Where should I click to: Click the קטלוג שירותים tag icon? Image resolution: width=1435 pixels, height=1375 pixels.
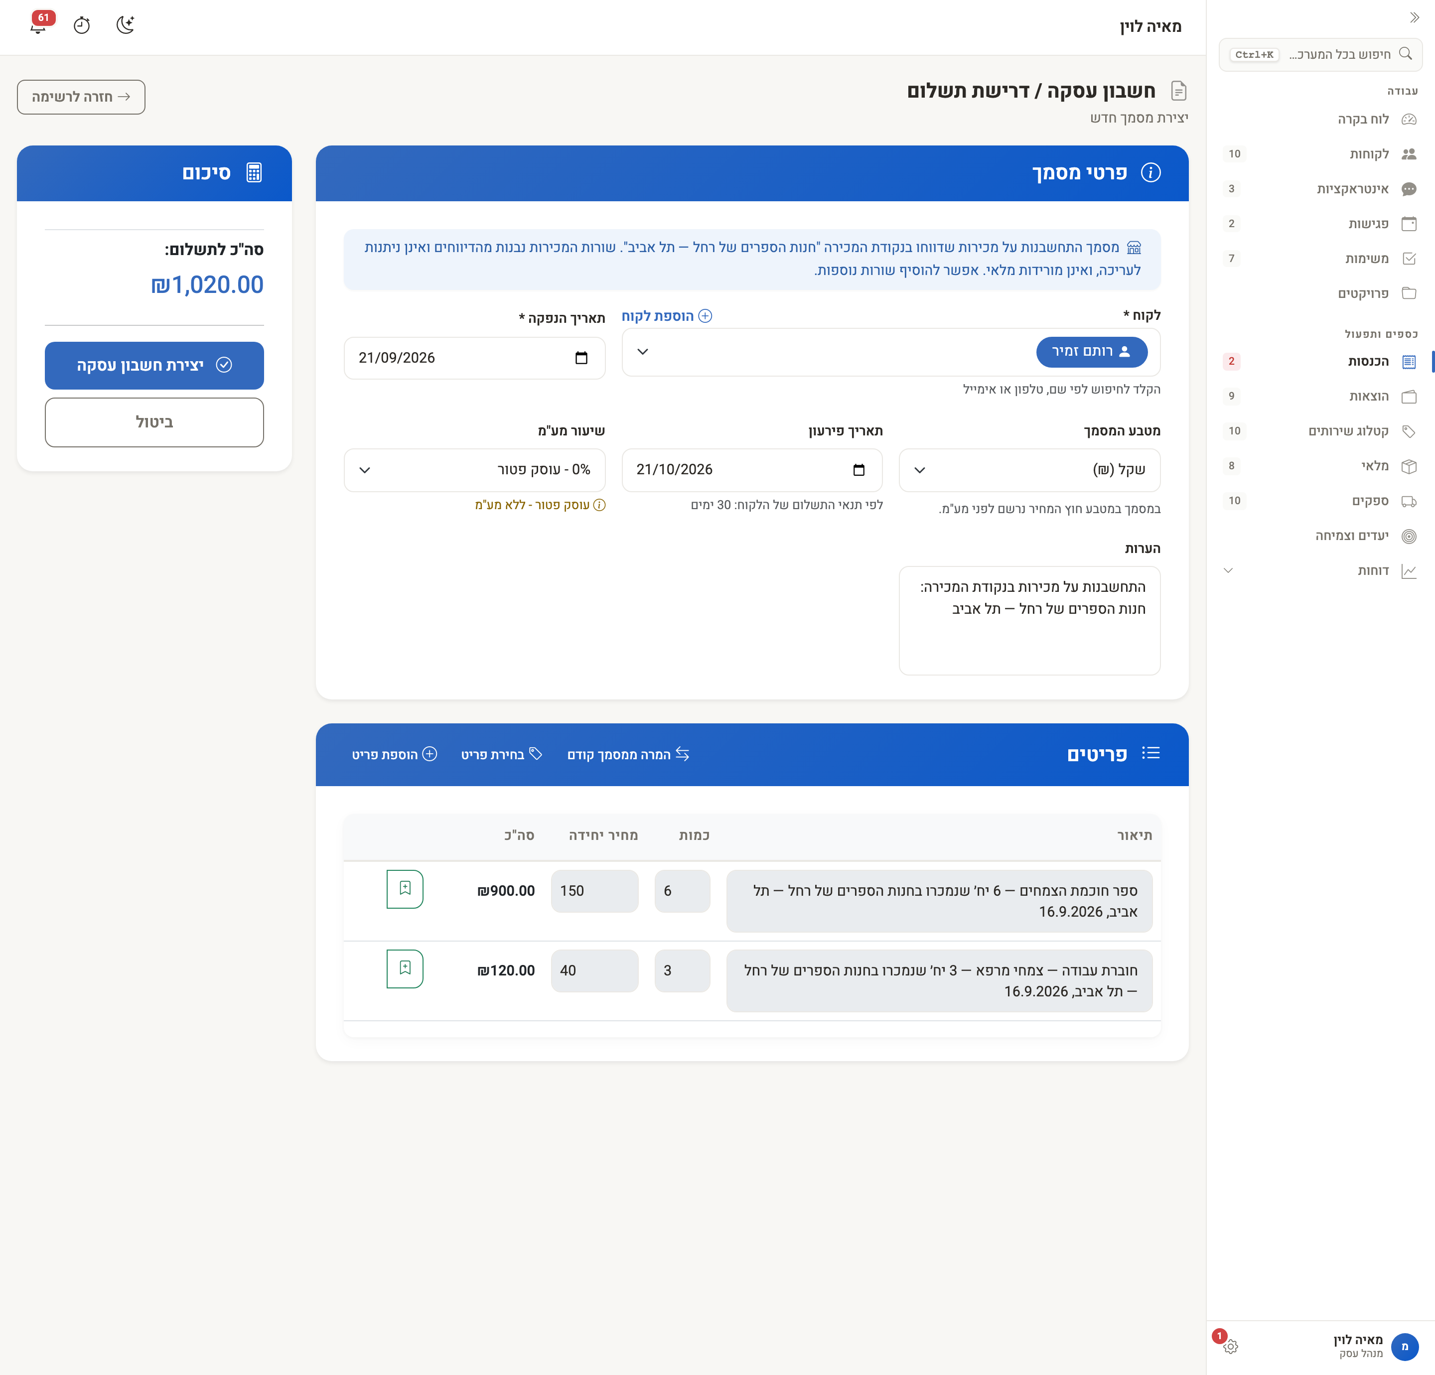click(1409, 431)
